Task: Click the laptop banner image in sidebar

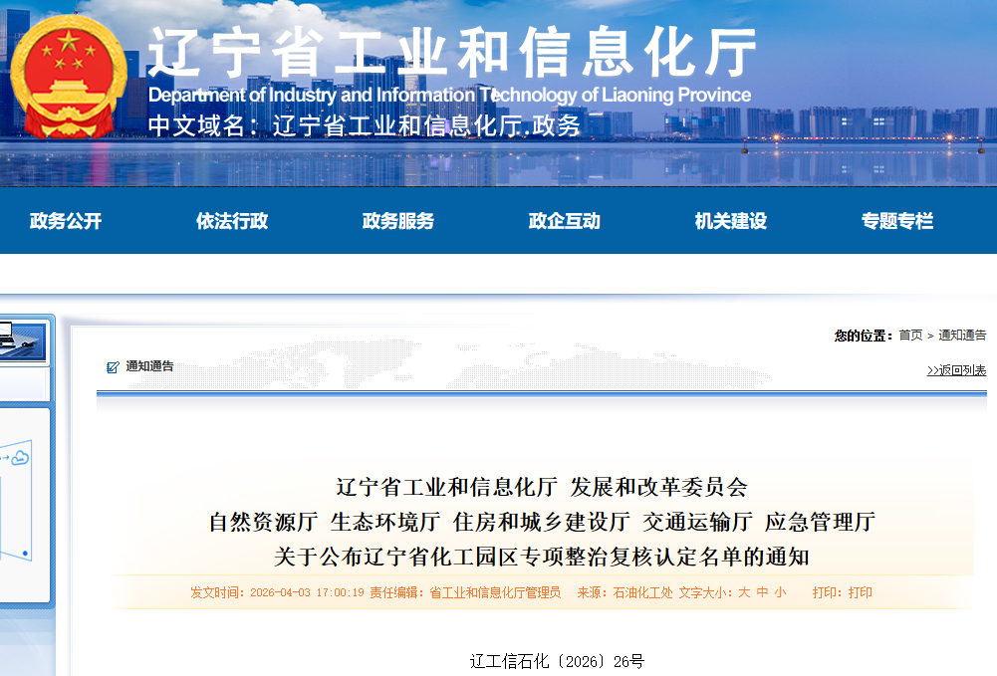Action: tap(22, 343)
